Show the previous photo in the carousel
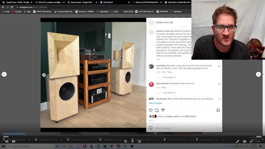Screen dimensions: 265x149 point(44,75)
